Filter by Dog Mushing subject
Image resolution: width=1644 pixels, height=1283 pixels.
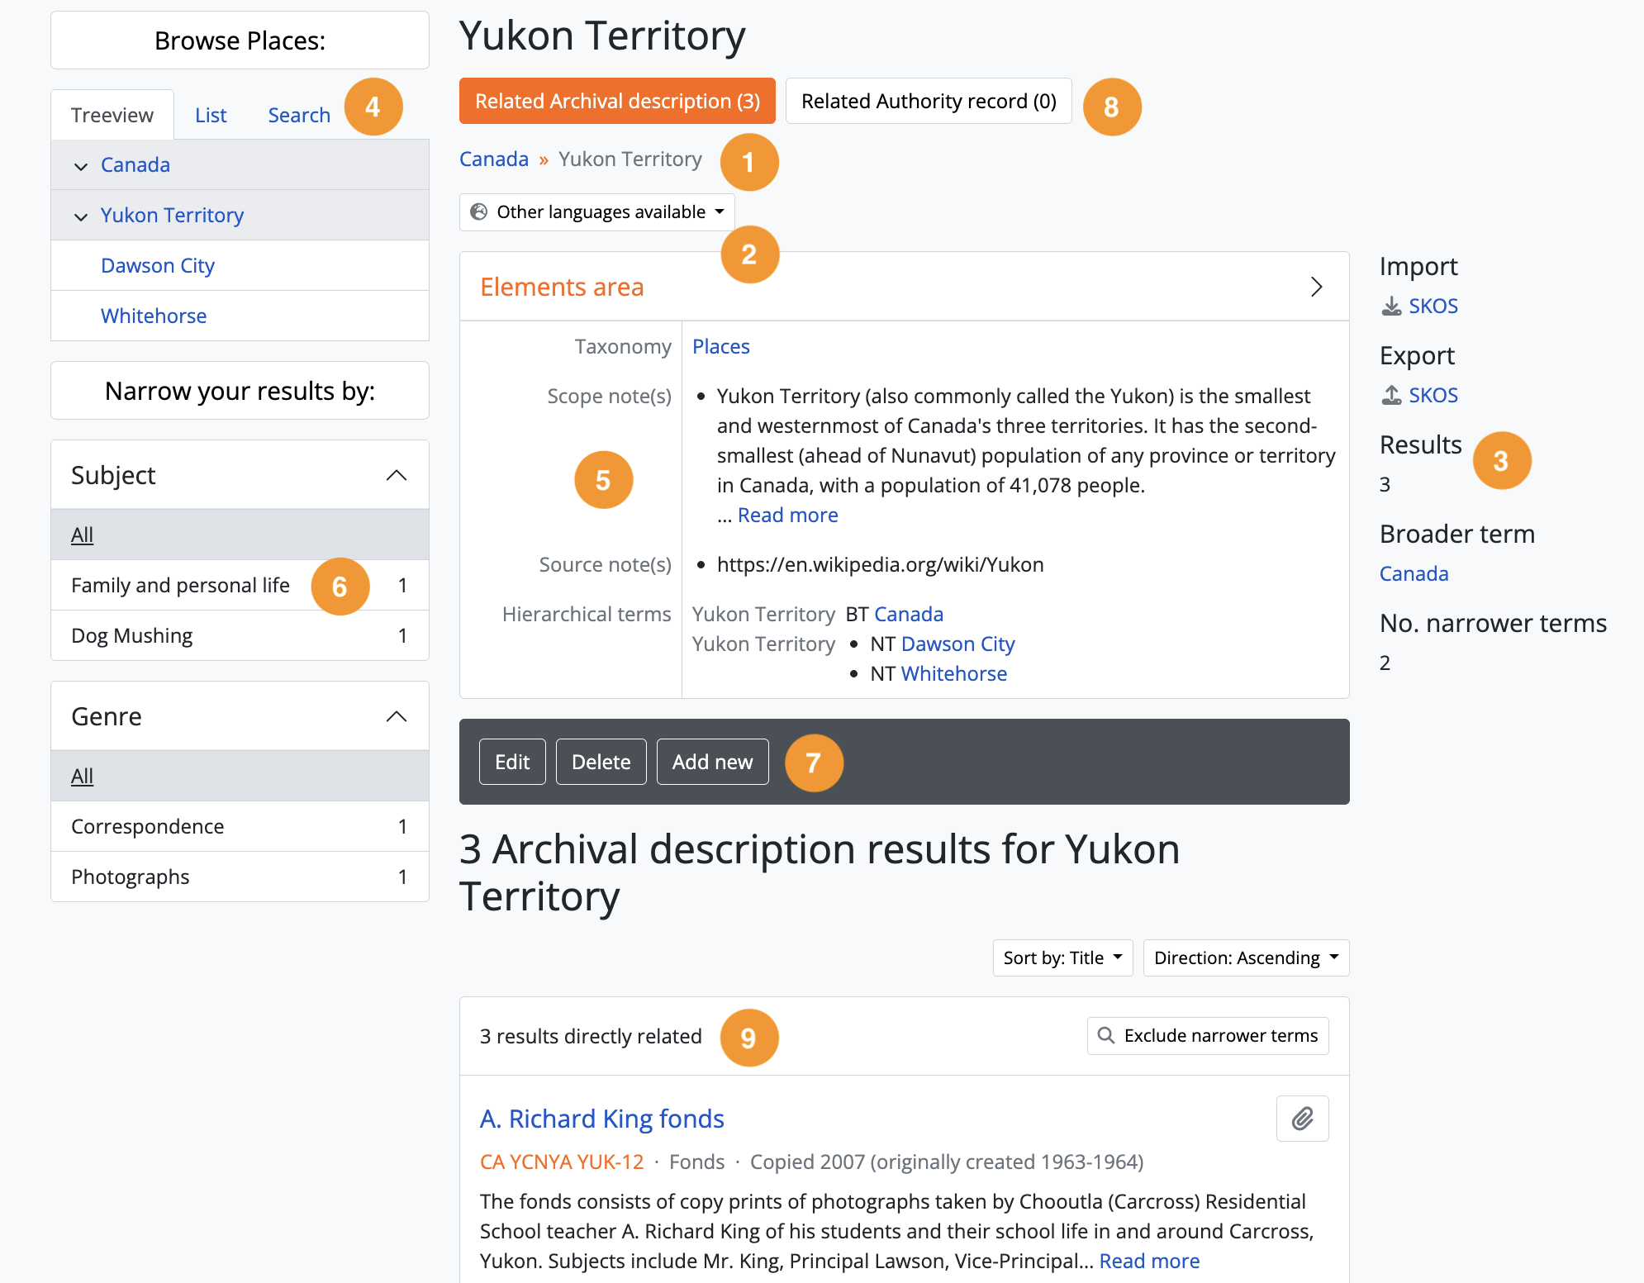(x=132, y=635)
